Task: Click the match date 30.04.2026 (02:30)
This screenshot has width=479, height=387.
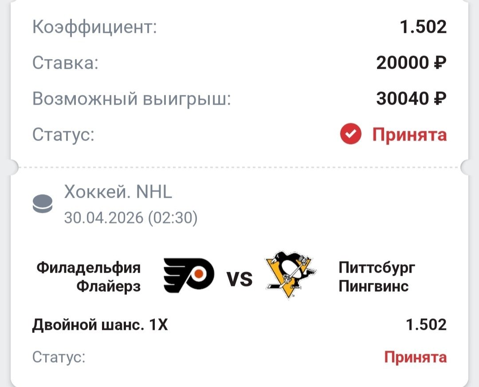Action: point(131,218)
